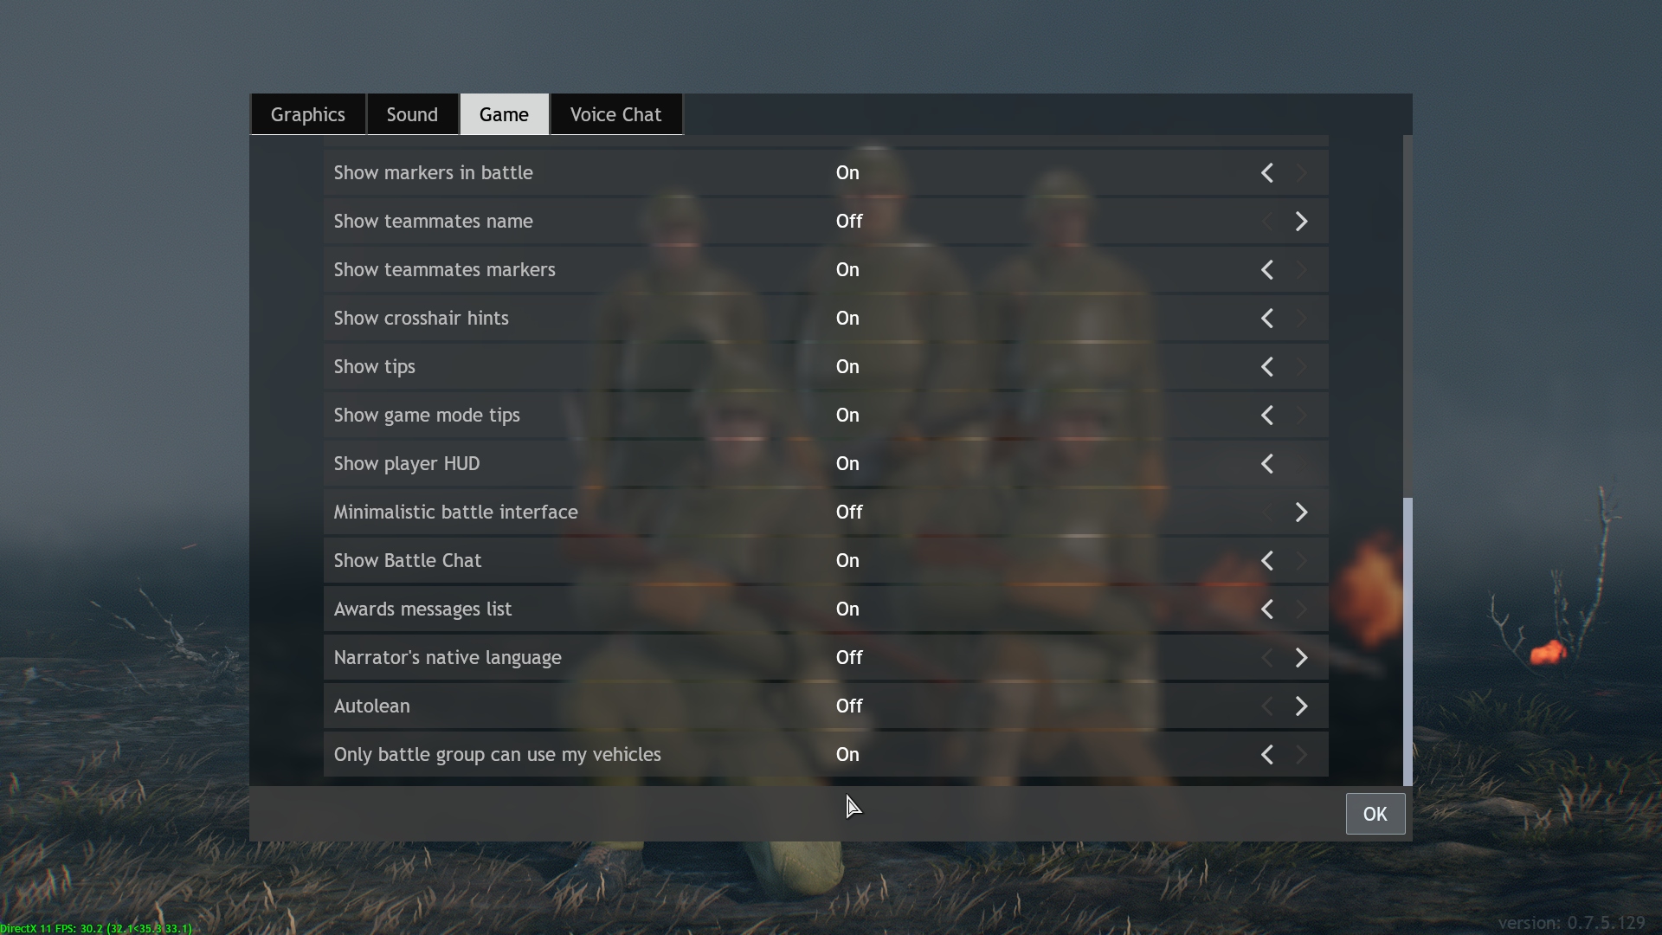Turn off Show Battle Chat via left arrow
Viewport: 1662px width, 935px height.
(x=1266, y=561)
